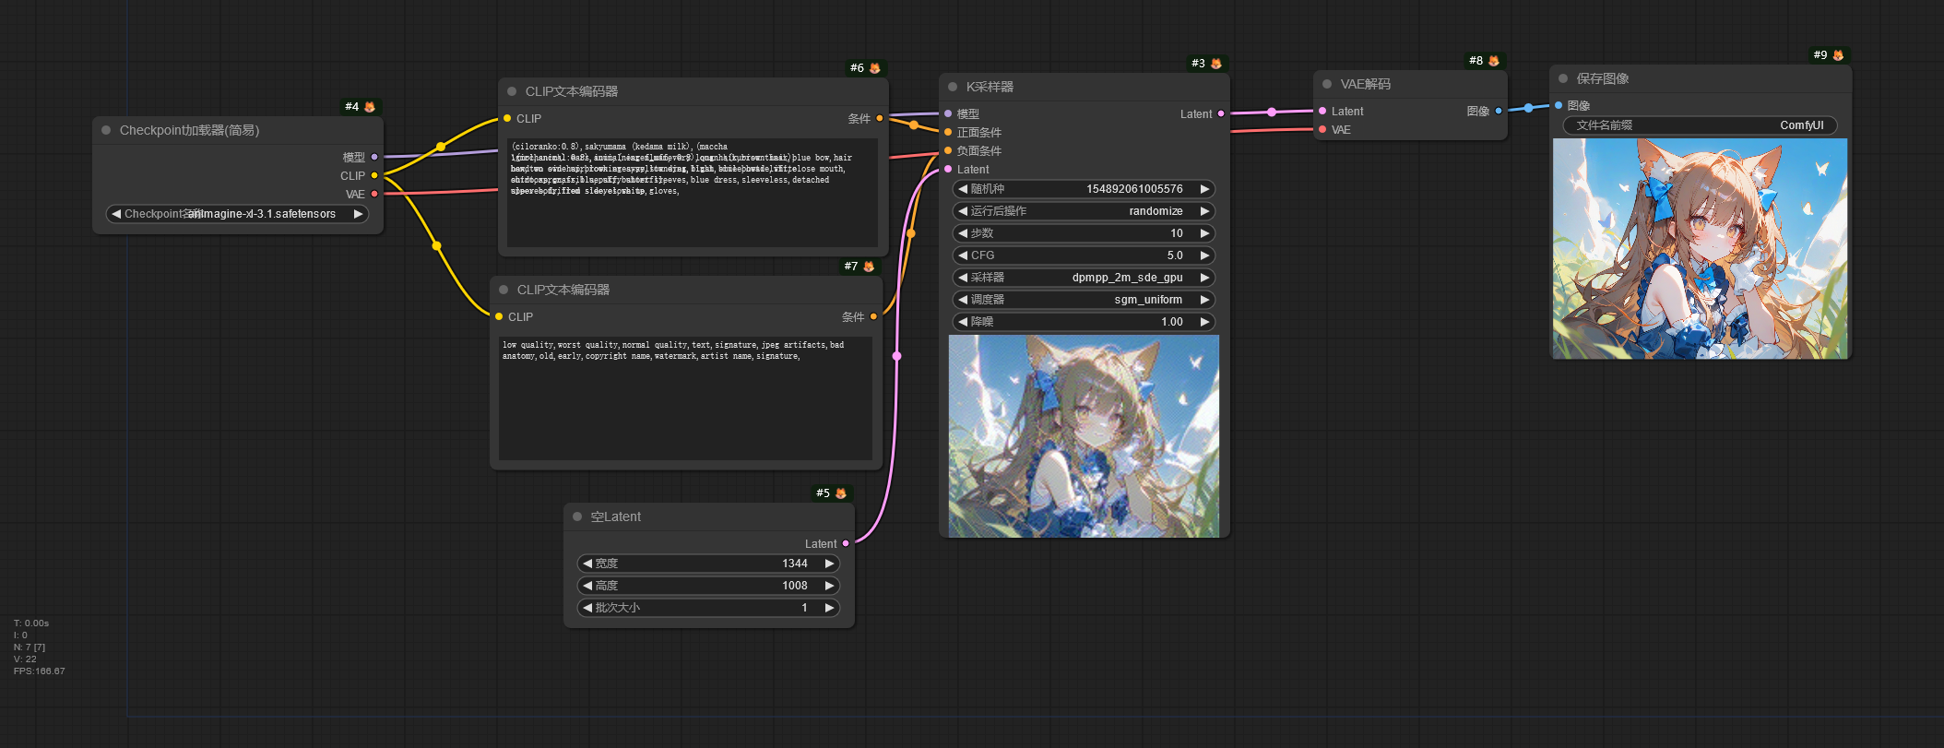Click the right arrow to increase 步数 steps

tap(1204, 233)
